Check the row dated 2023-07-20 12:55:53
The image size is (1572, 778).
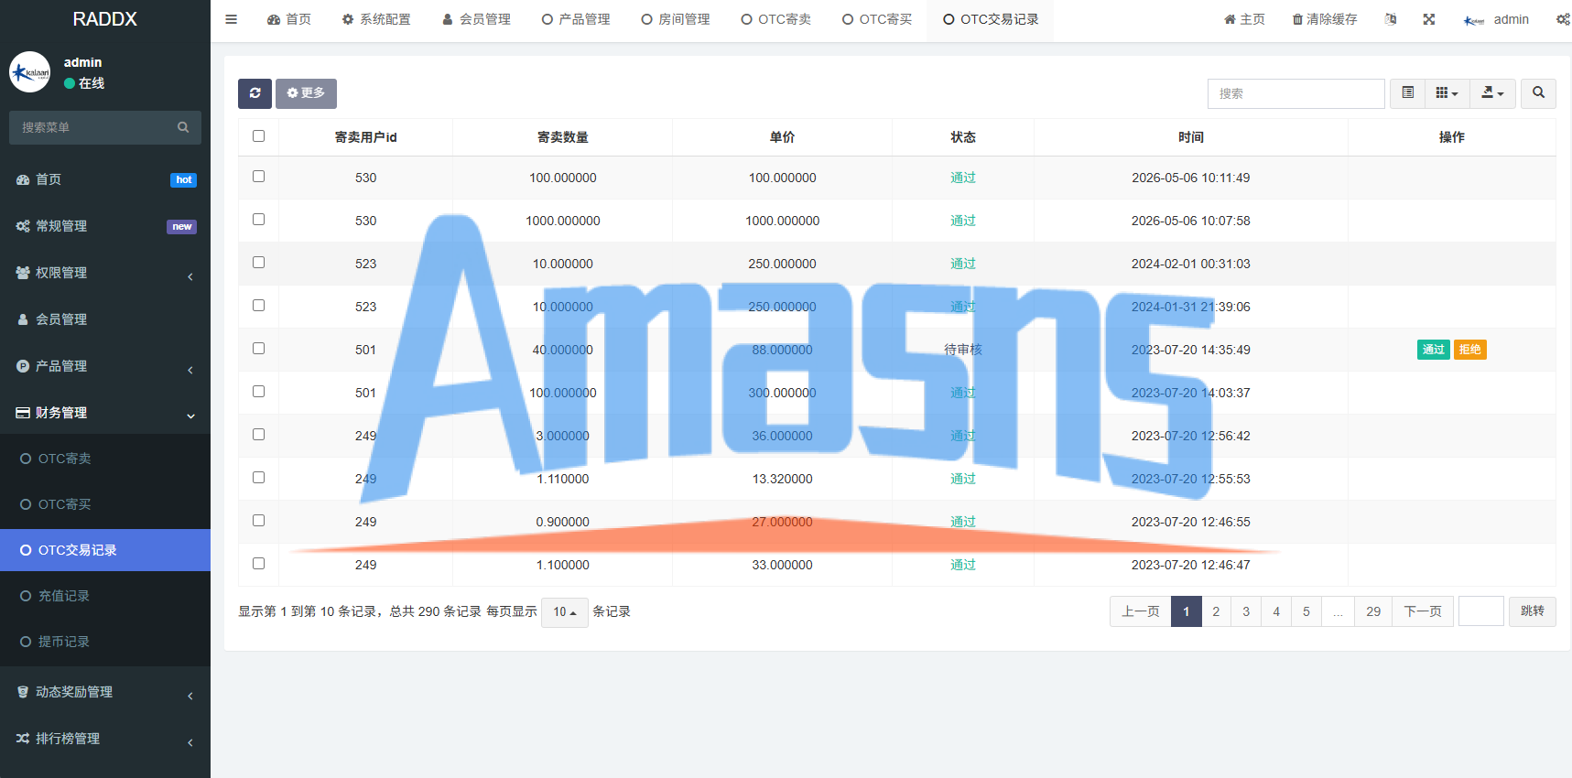pos(258,477)
